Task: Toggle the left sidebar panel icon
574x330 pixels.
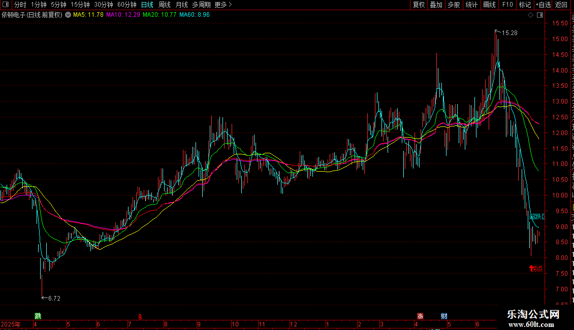Action: 6,5
